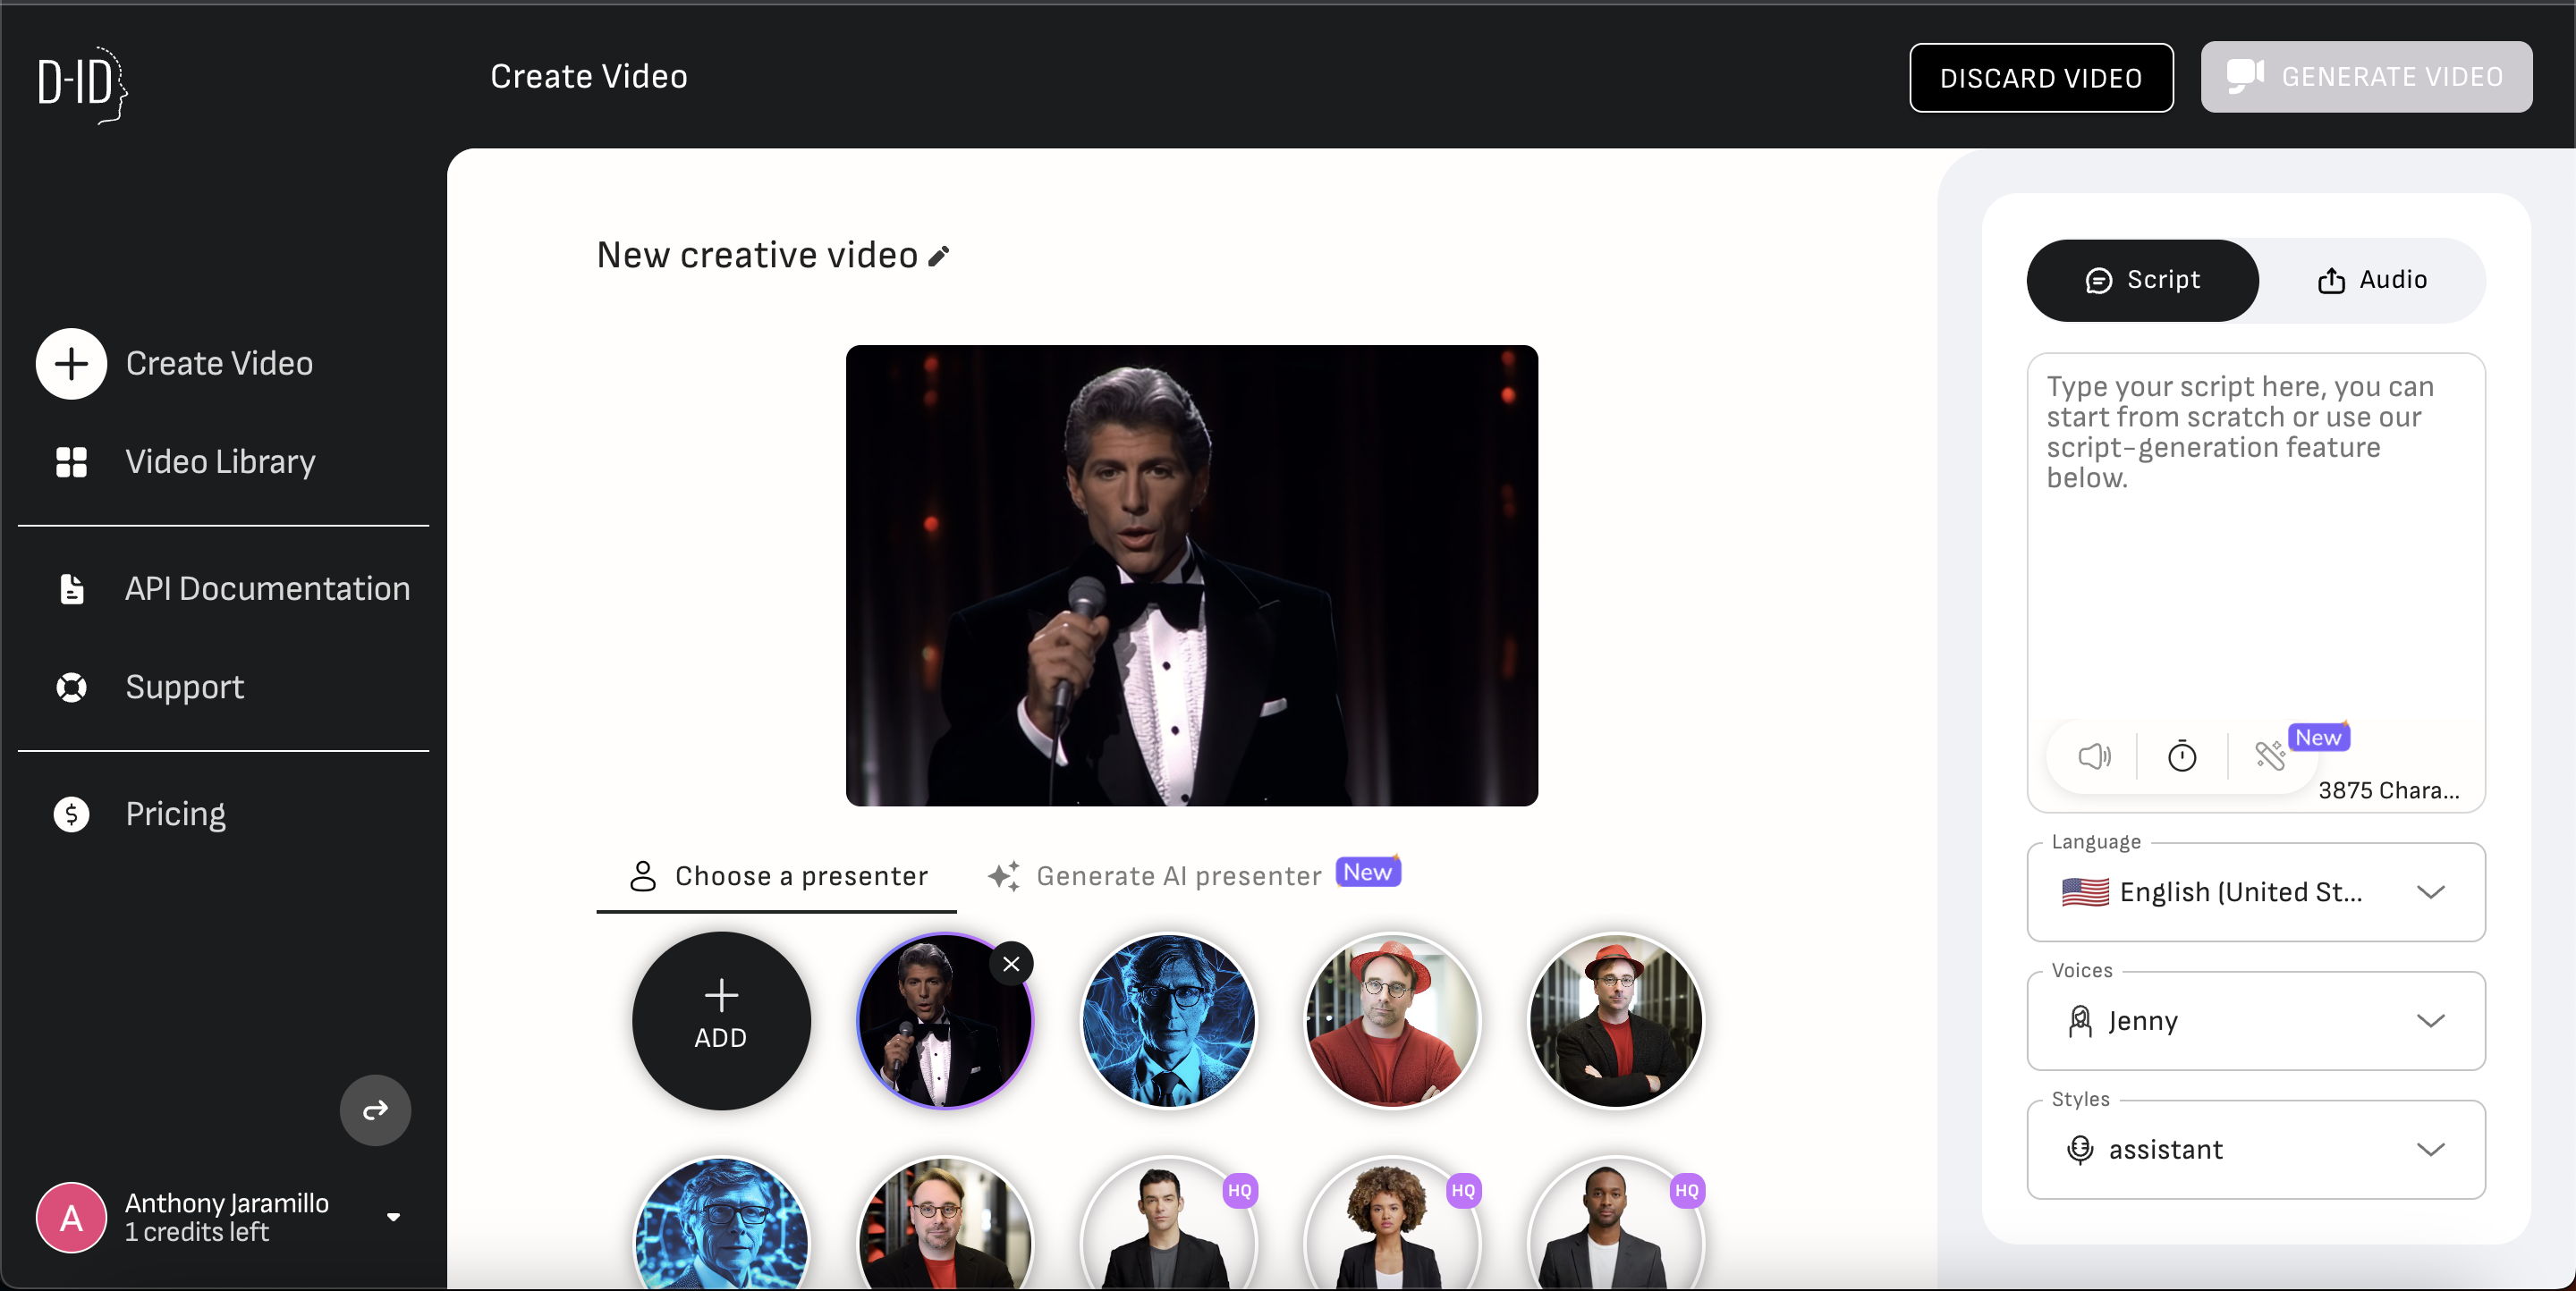Remove selected presenter with X icon

pyautogui.click(x=1011, y=965)
